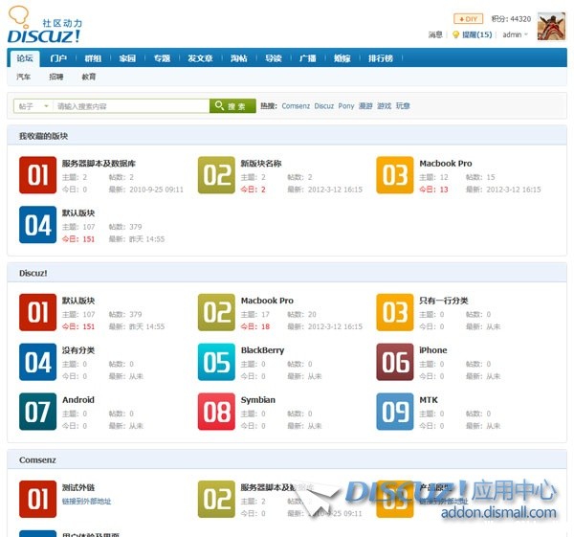Open the admin account dropdown
Viewport: 574px width, 537px height.
(516, 34)
